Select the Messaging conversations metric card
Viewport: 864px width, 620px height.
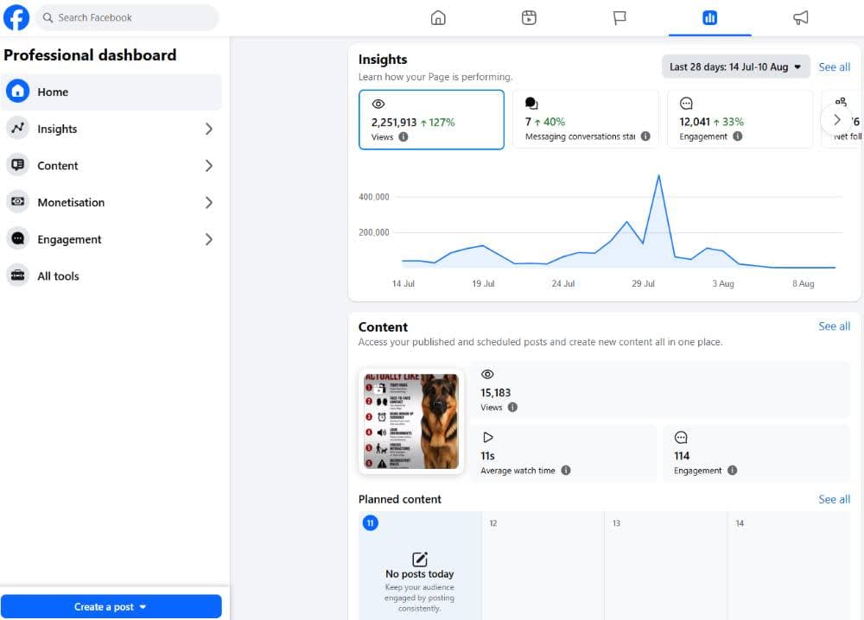click(x=586, y=119)
